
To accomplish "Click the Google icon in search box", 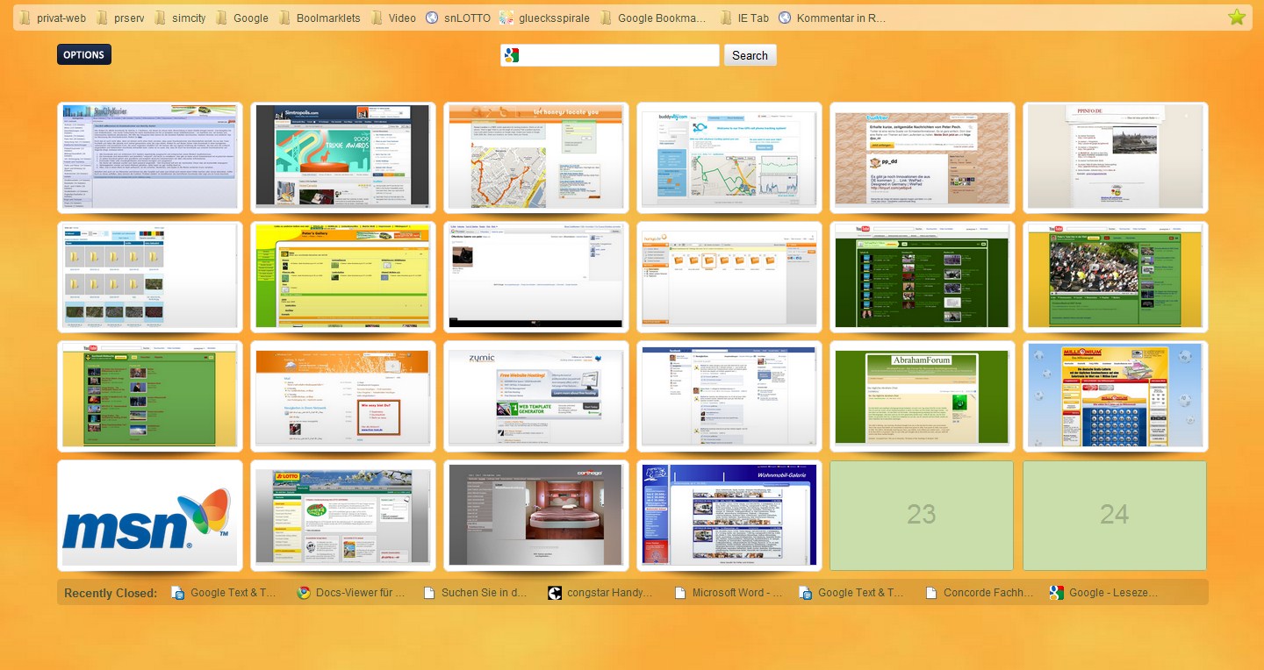I will coord(512,55).
